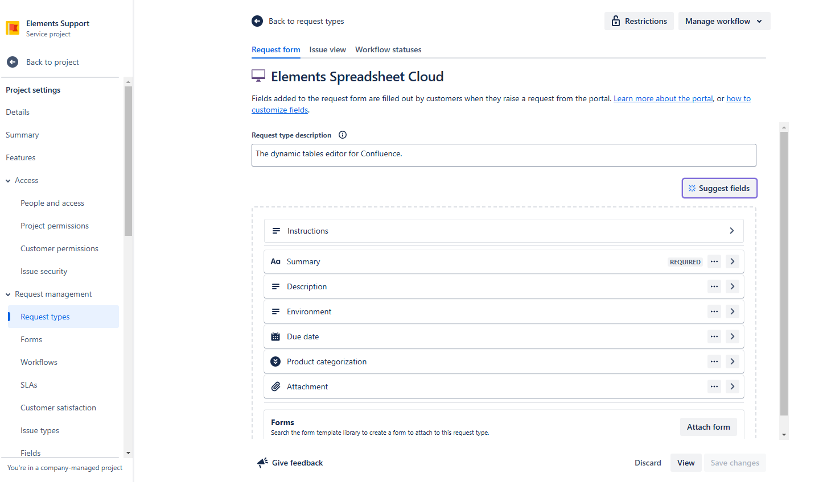Click the back arrow icon beside Back to request types
Viewport: 827px width, 482px height.
257,21
